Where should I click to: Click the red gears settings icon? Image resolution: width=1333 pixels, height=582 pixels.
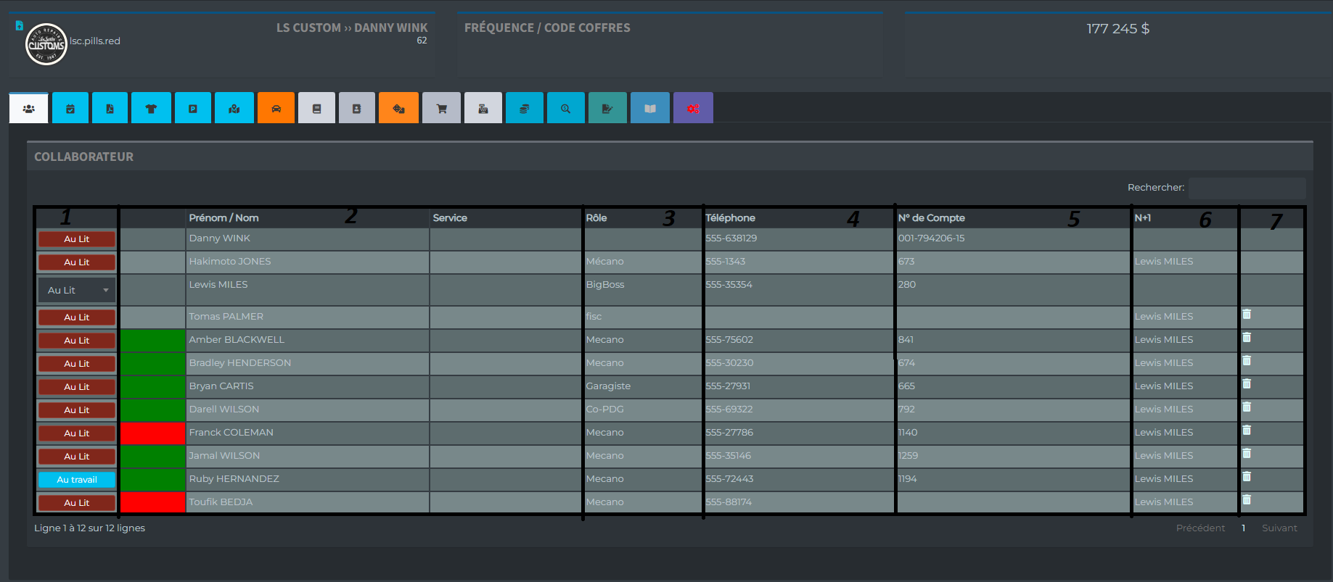[x=693, y=108]
